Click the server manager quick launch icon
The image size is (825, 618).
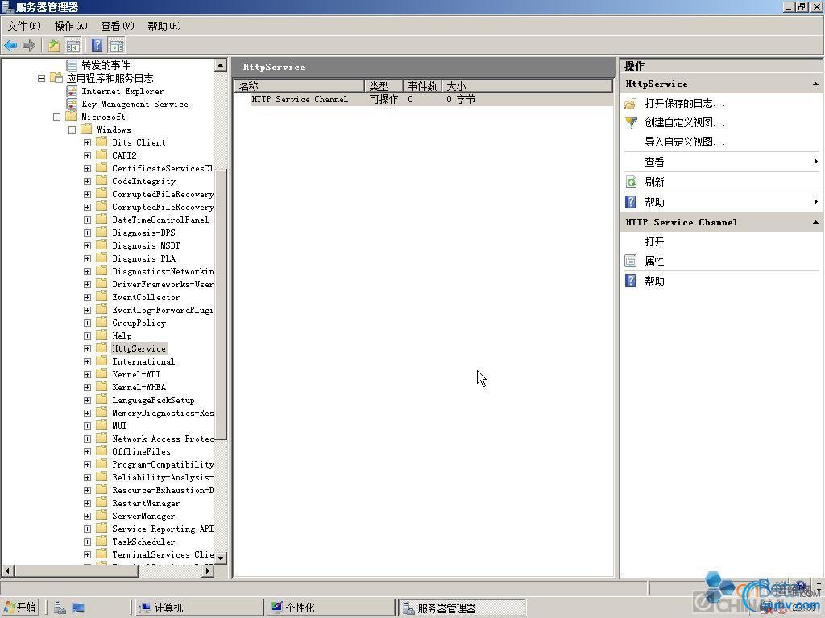click(x=60, y=608)
